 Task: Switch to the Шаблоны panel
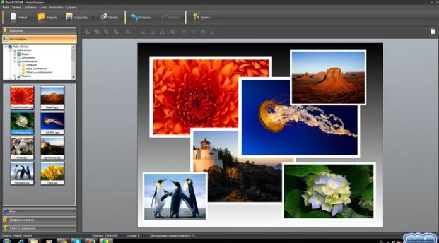39,30
